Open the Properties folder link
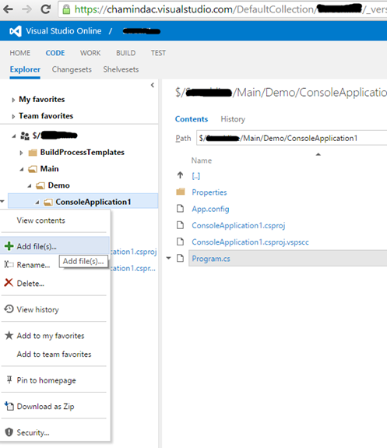The width and height of the screenshot is (387, 448). (209, 192)
